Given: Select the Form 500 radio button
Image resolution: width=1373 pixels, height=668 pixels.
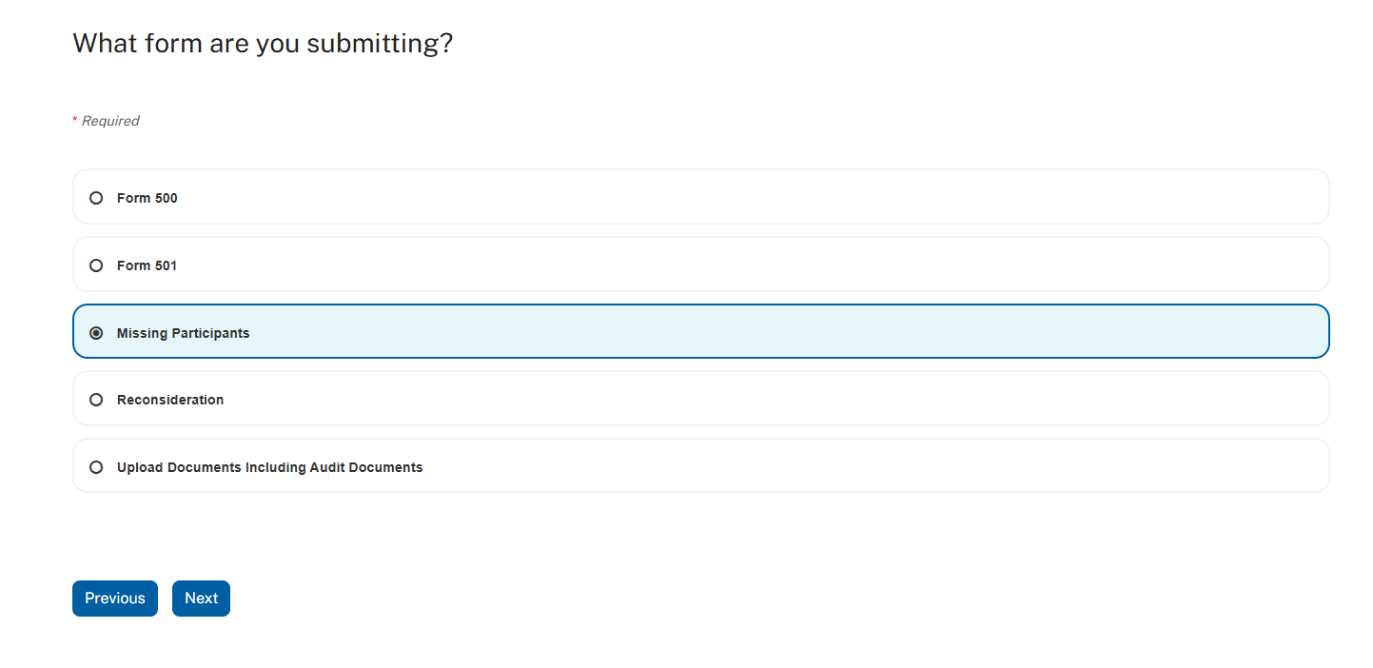Looking at the screenshot, I should [96, 198].
